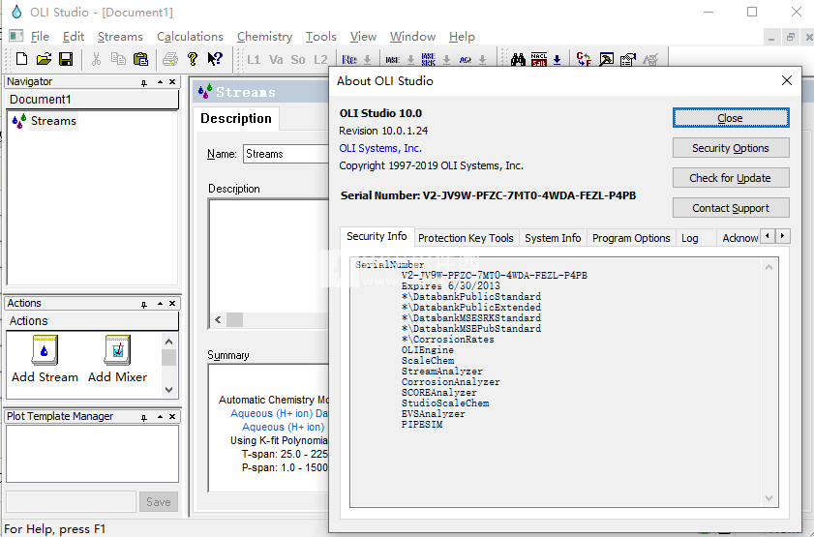814x537 pixels.
Task: Pin the Plot Template Manager panel
Action: [x=144, y=417]
